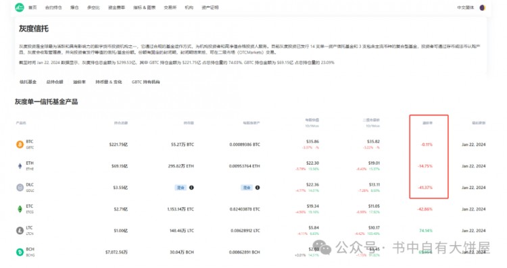Click the Bitcoin coin icon in BTC row
The image size is (507, 268).
(x=20, y=144)
